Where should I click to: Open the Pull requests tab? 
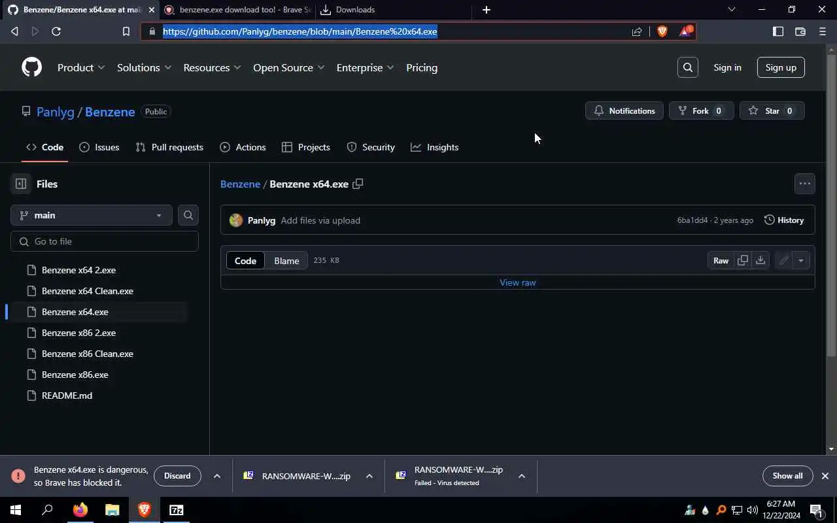coord(169,147)
